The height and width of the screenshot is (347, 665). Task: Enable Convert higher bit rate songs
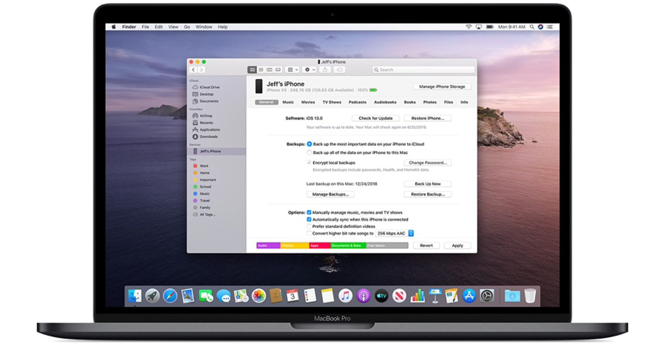coord(309,234)
